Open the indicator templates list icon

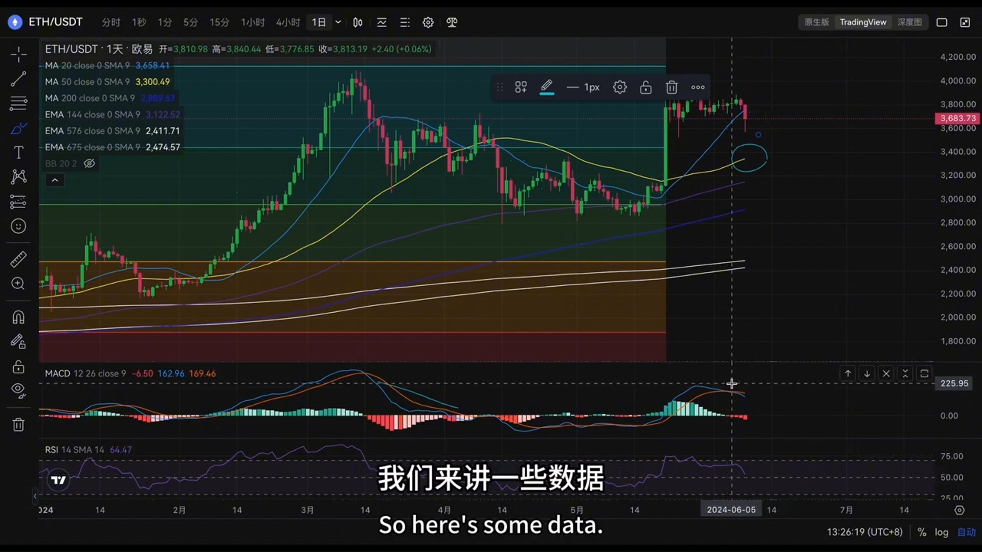pos(405,22)
